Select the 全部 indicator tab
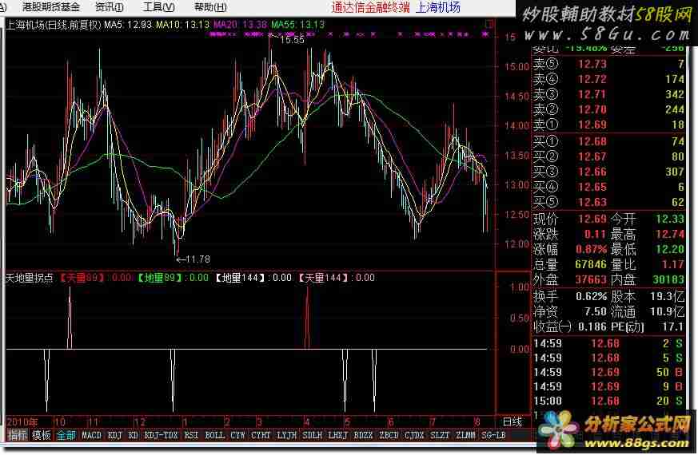698x455 pixels. 66,435
